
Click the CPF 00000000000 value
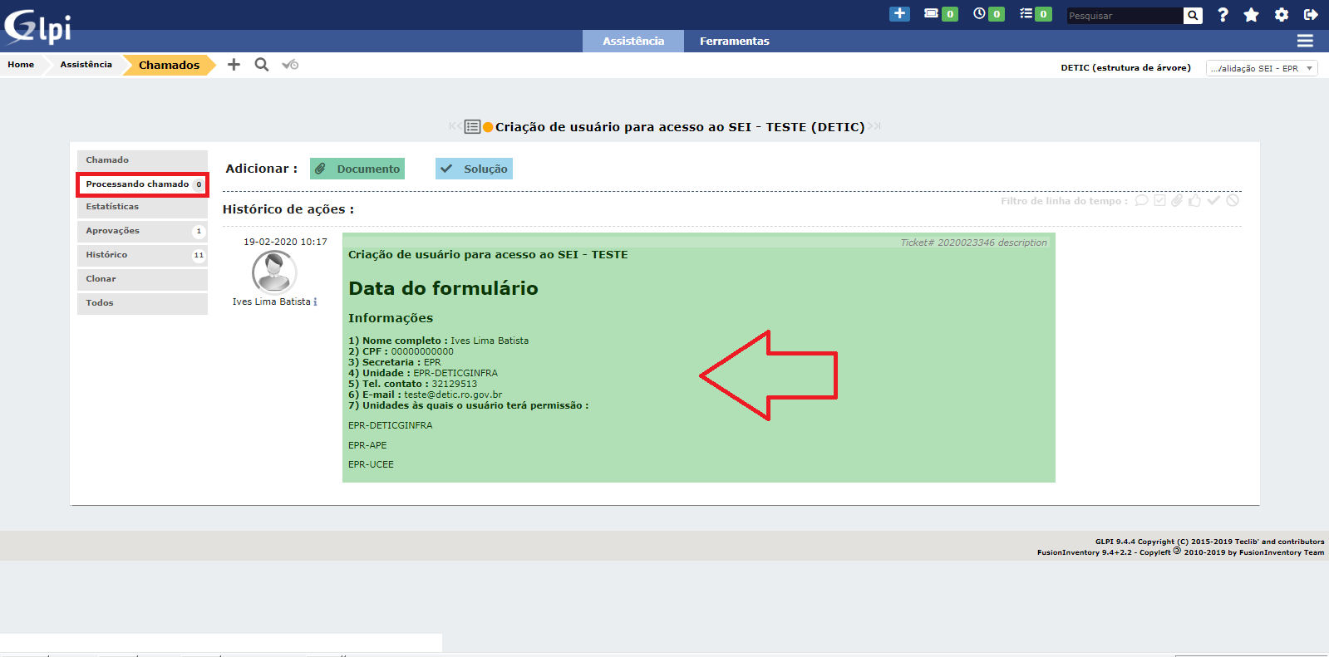pos(422,351)
